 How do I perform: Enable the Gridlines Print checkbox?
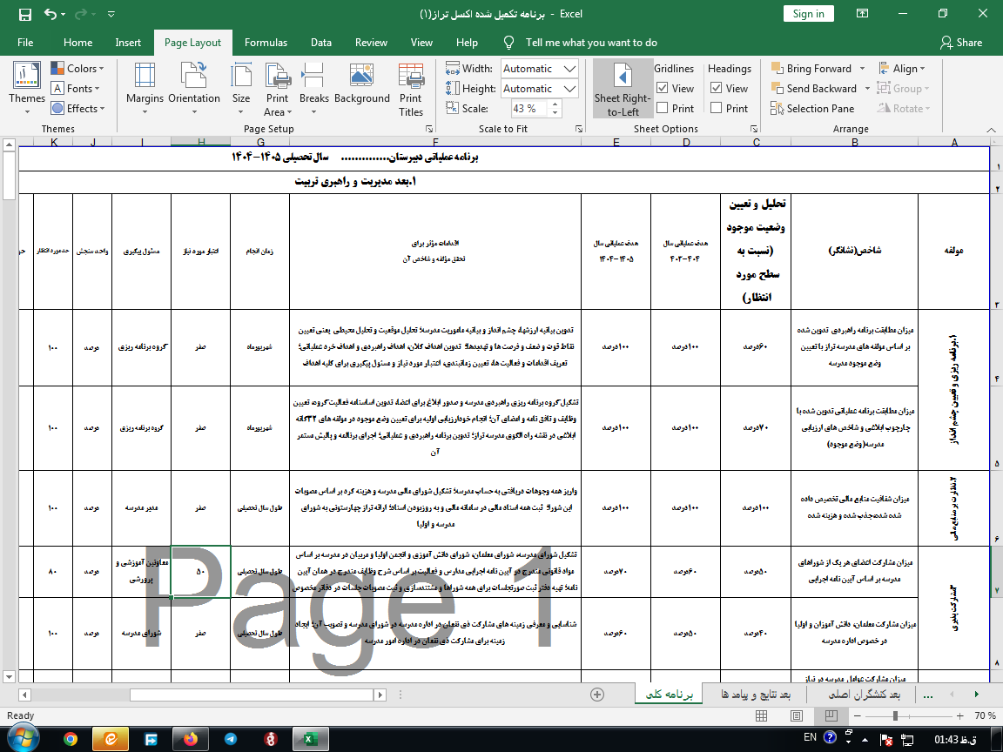(x=663, y=109)
